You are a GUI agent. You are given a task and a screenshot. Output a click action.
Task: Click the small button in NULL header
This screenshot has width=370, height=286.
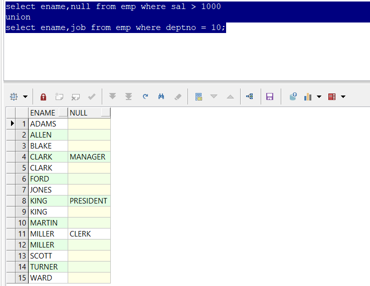(x=106, y=112)
